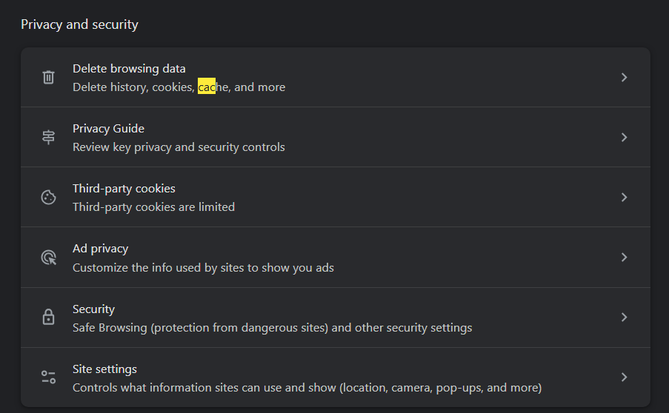The height and width of the screenshot is (413, 669).
Task: Select the Privacy Guide title
Action: (x=108, y=129)
